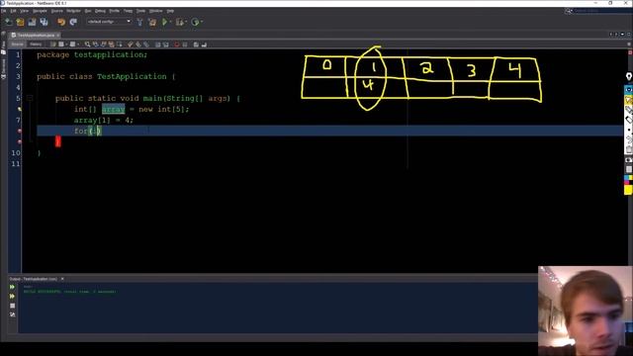Select the eraser tool in drawing toolbar
This screenshot has height=356, width=633.
[x=629, y=120]
